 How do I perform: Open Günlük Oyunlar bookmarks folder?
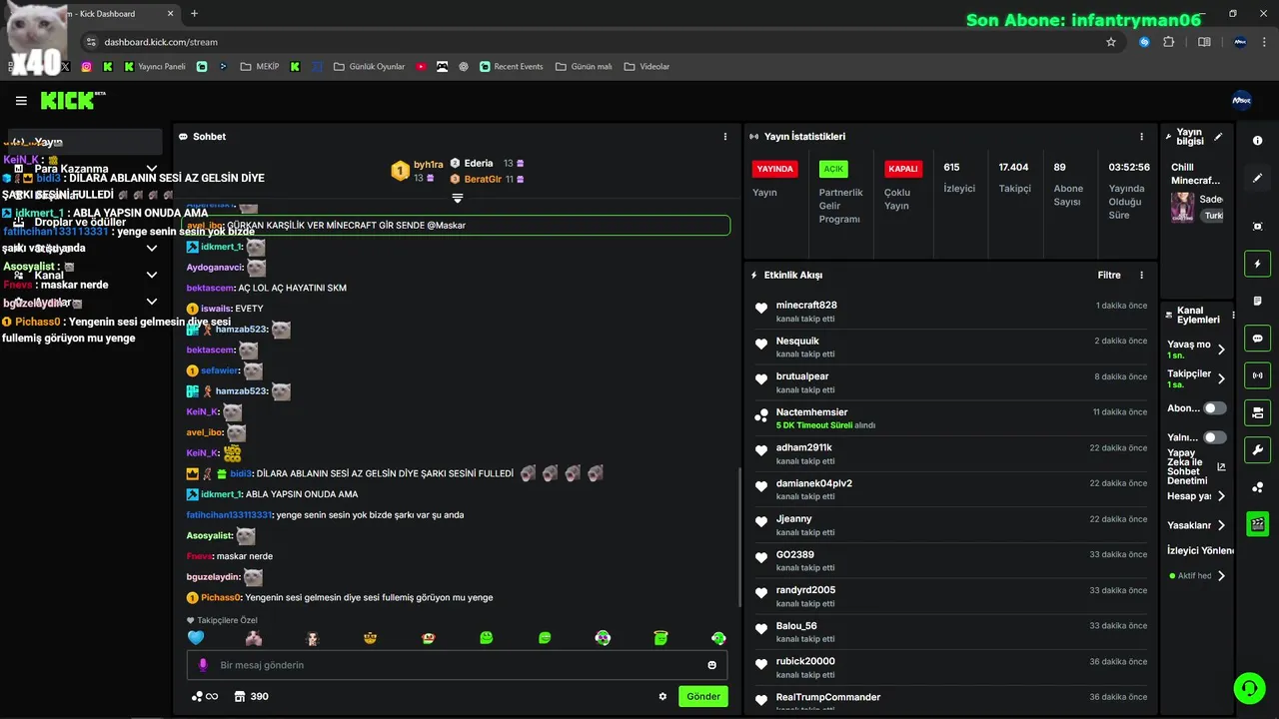[369, 67]
